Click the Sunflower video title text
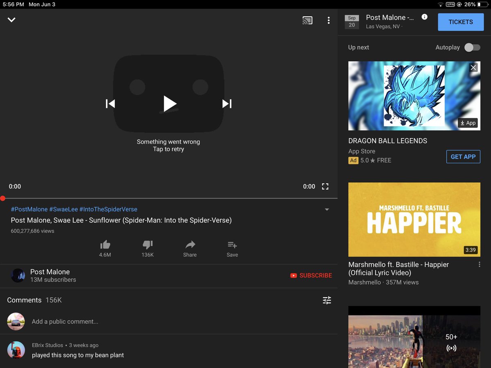 click(x=121, y=220)
